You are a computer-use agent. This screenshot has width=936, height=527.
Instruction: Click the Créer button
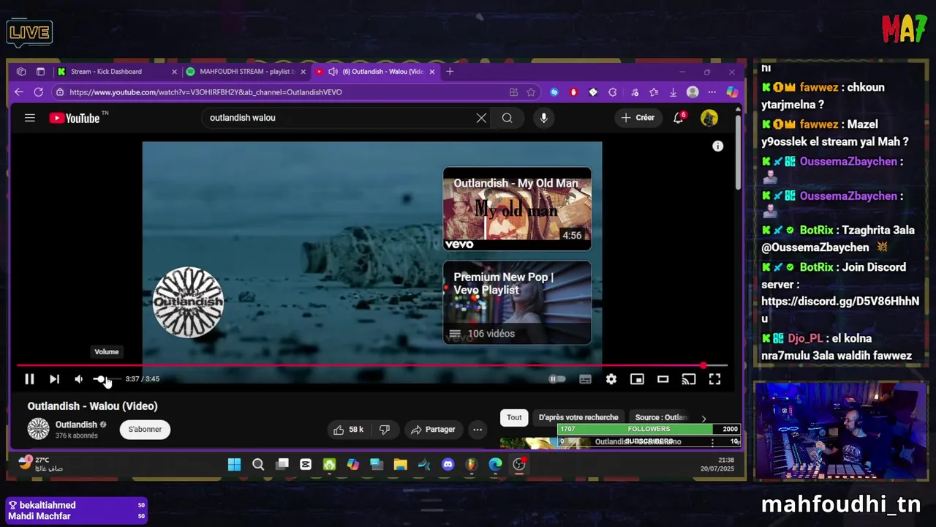[638, 118]
